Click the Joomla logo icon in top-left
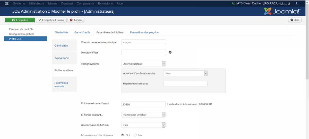 (x=7, y=4)
